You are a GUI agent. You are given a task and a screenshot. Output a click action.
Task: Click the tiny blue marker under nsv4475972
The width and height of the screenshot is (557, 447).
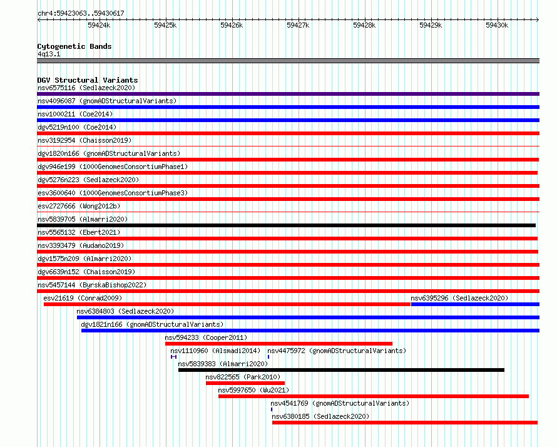point(268,357)
